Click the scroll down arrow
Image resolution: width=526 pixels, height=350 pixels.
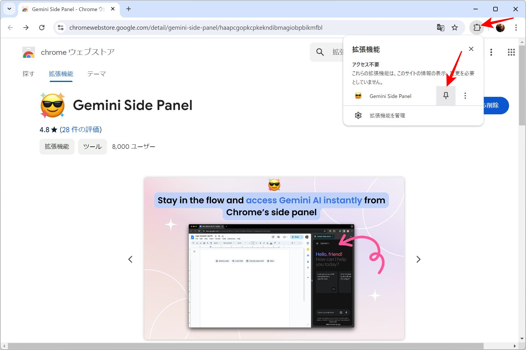pos(522,339)
